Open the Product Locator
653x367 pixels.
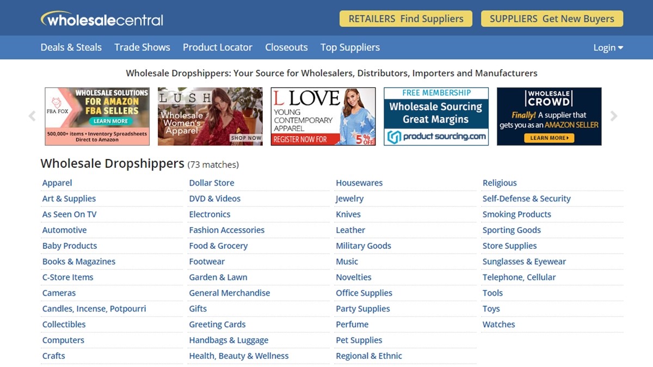click(218, 47)
